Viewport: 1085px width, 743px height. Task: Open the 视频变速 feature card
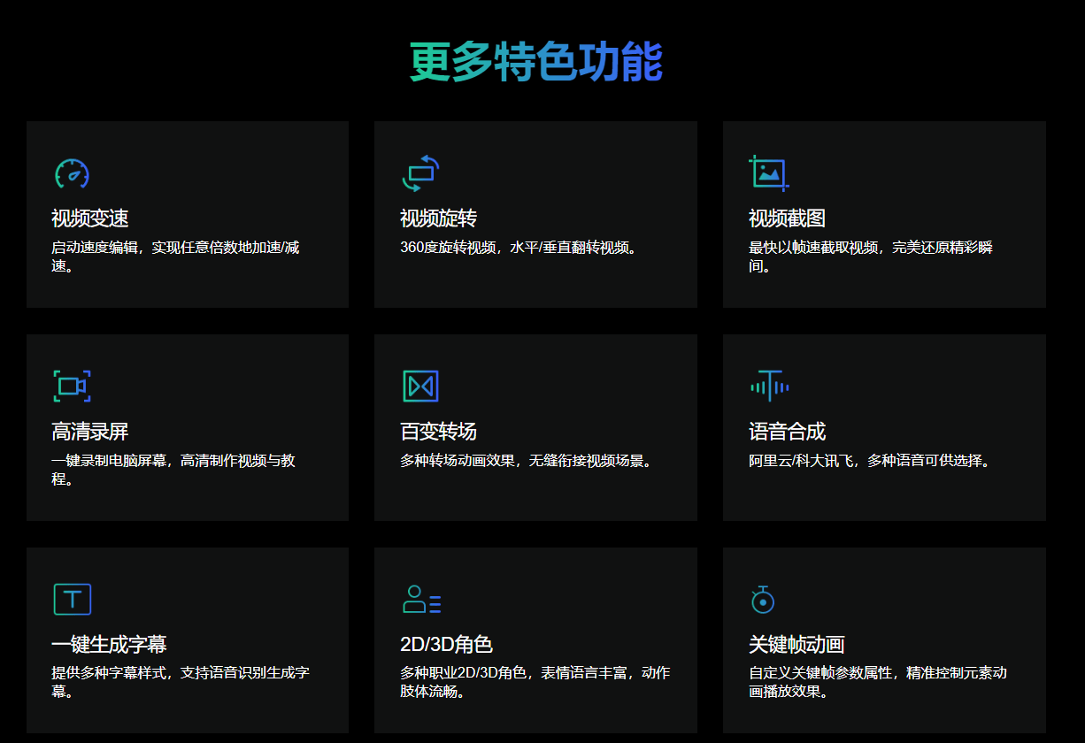[187, 214]
